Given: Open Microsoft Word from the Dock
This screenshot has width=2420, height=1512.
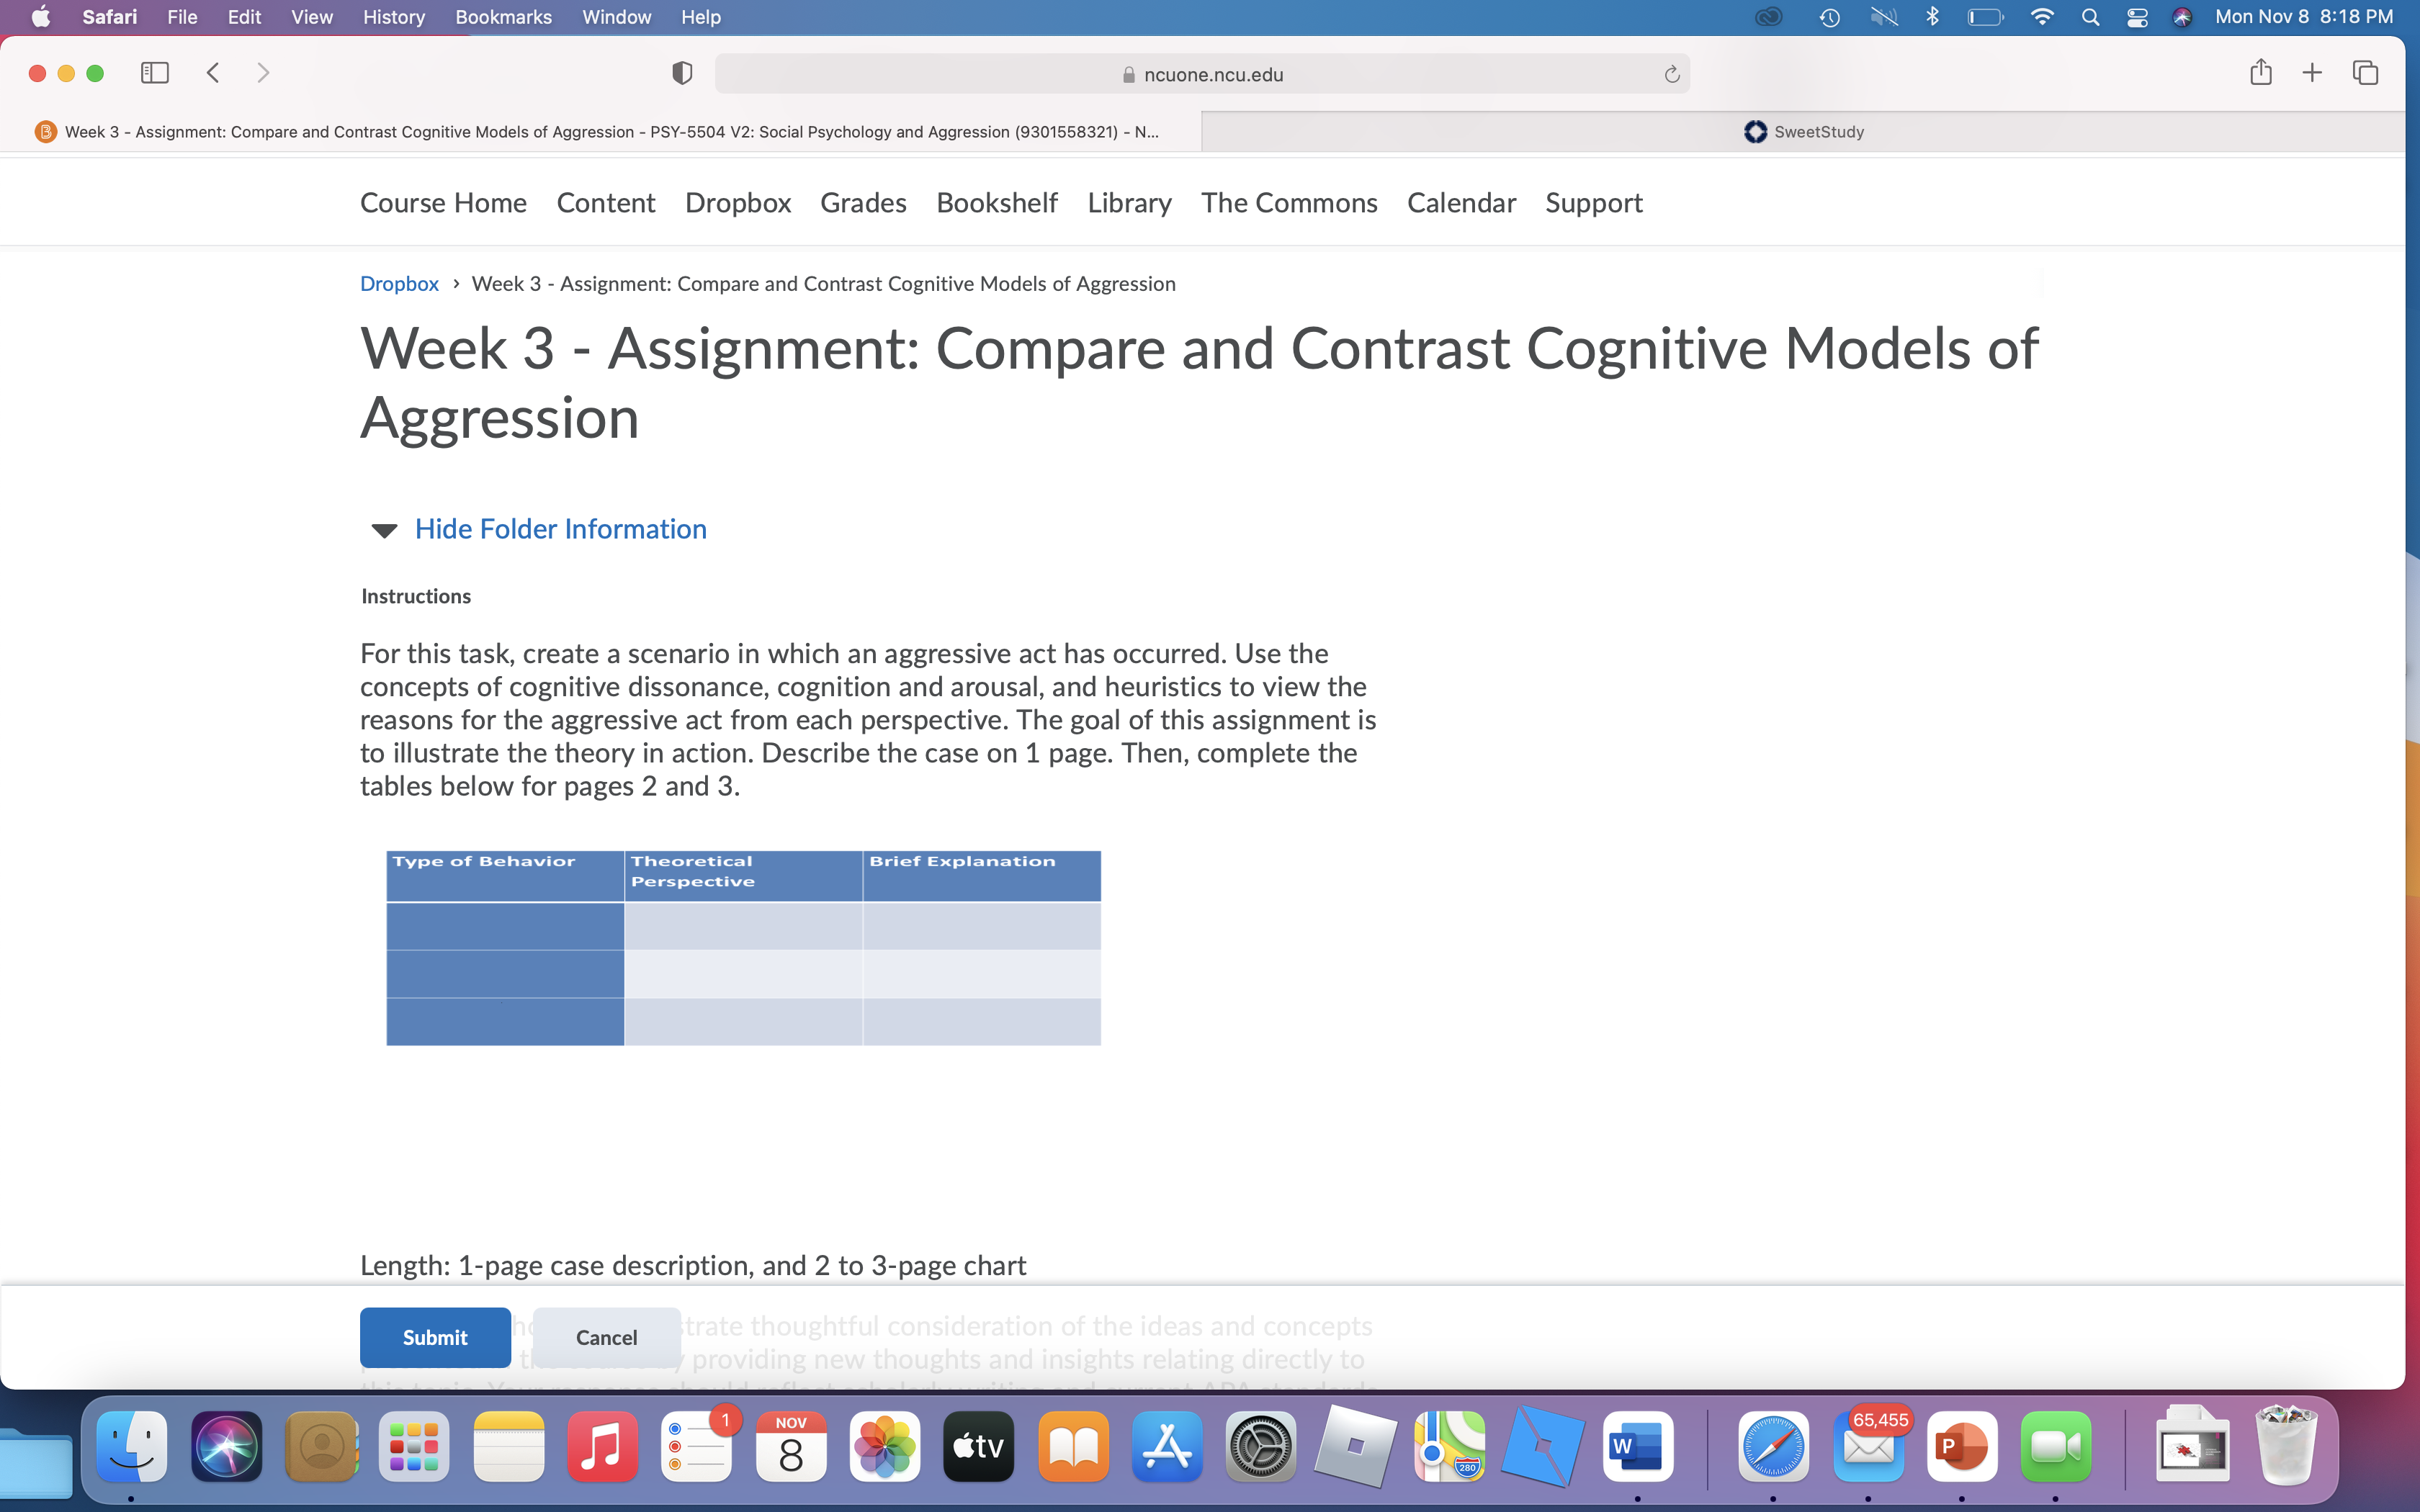Looking at the screenshot, I should pyautogui.click(x=1638, y=1446).
